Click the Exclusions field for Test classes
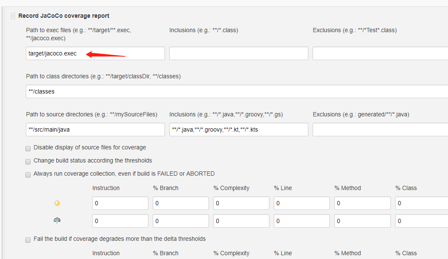Viewport: 448px width, 259px height. pyautogui.click(x=381, y=53)
